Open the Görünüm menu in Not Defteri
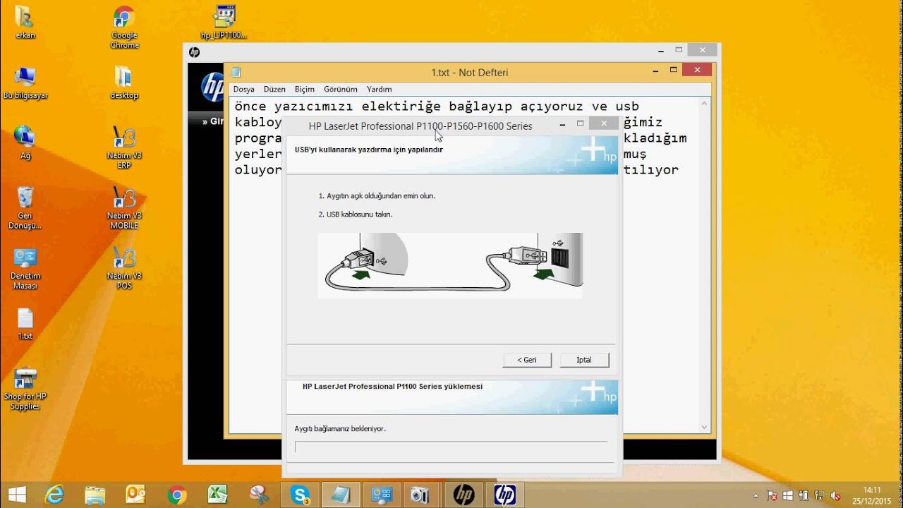The width and height of the screenshot is (903, 508). [341, 90]
